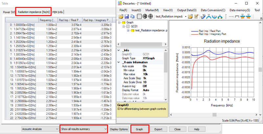
Task: Click the yellow Descartes app title icon
Action: click(120, 3)
